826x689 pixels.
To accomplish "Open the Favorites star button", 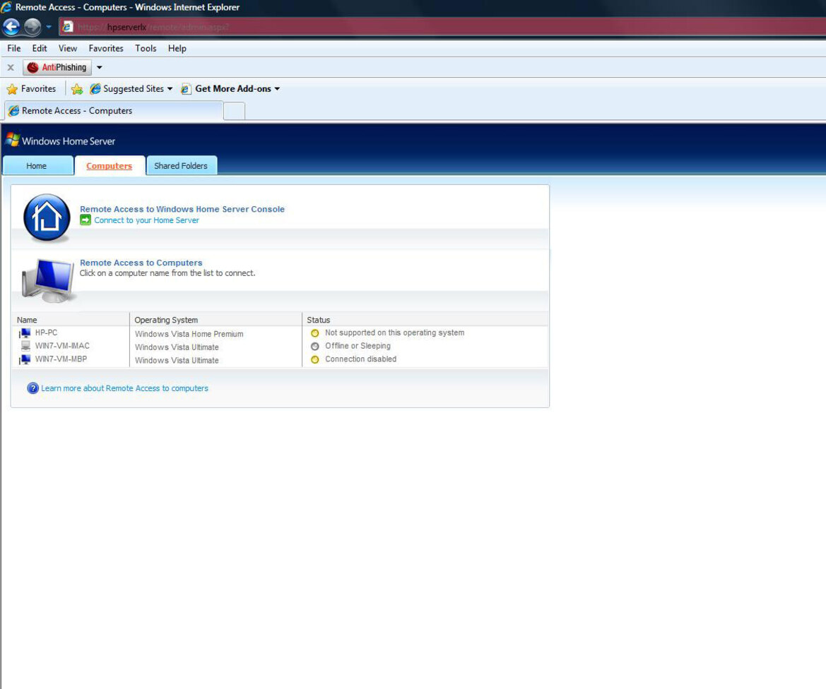I will (32, 89).
